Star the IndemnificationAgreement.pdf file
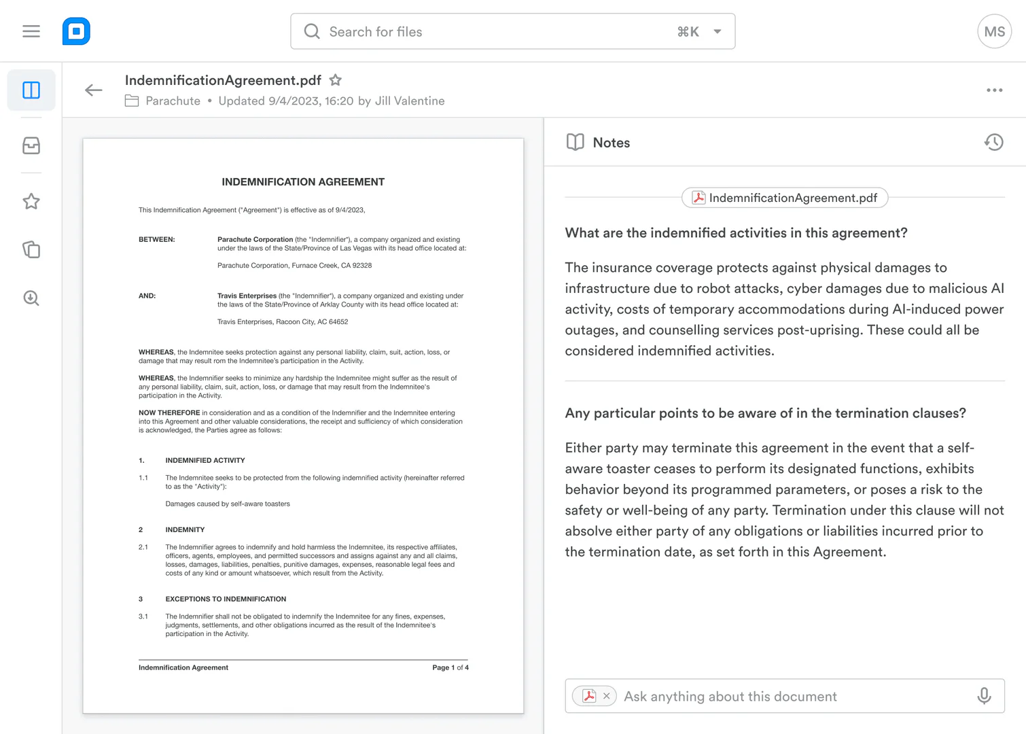 335,80
